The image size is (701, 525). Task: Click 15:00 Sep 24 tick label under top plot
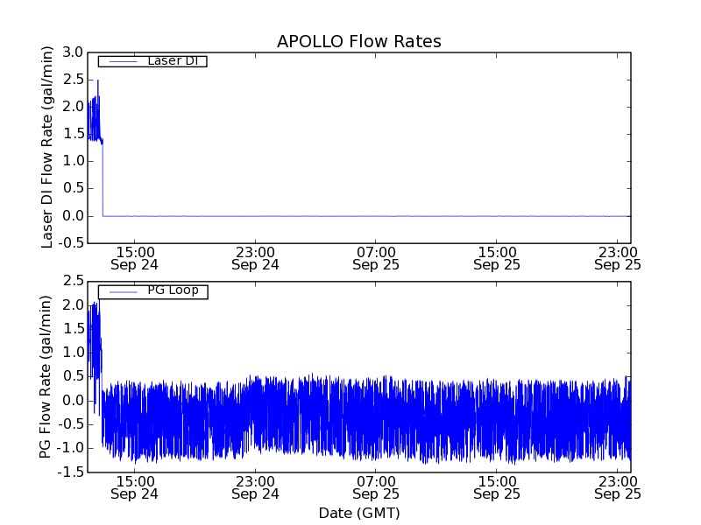[134, 257]
